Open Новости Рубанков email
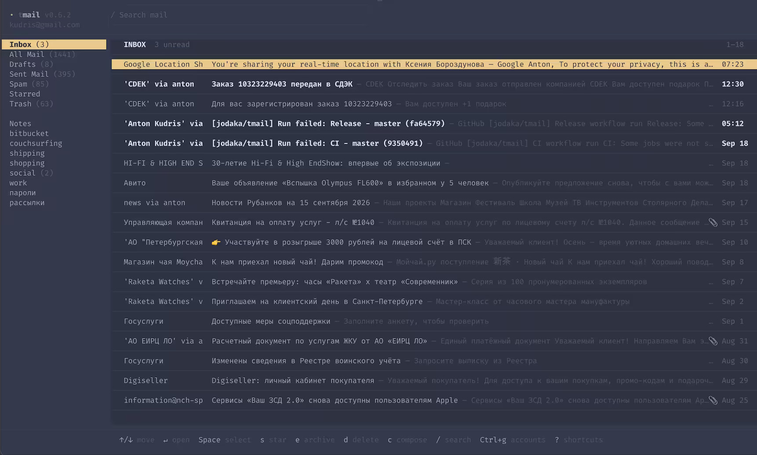The image size is (757, 455). pyautogui.click(x=434, y=202)
